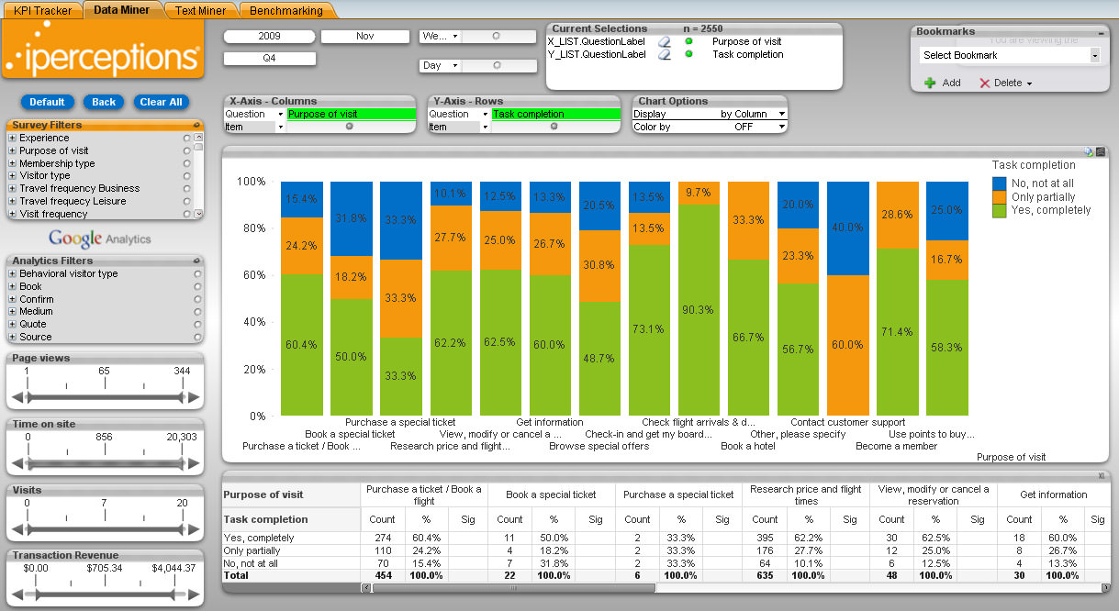Click the export icon above chart legend

coord(1089,152)
